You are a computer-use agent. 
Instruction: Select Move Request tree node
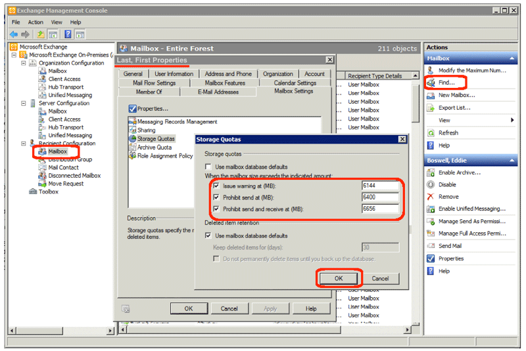coord(65,184)
